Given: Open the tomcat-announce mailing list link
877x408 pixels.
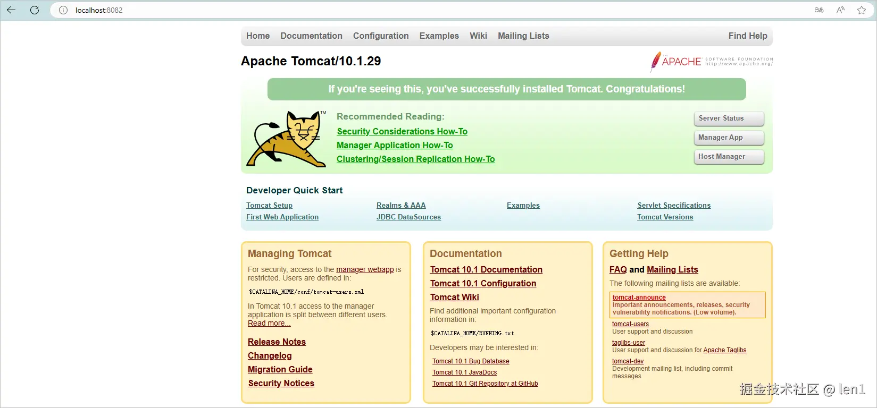Looking at the screenshot, I should pyautogui.click(x=639, y=297).
